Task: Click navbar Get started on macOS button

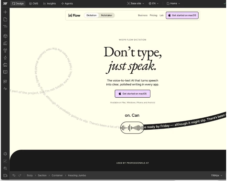Action: 182,15
